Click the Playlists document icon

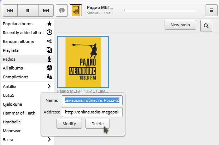49,50
